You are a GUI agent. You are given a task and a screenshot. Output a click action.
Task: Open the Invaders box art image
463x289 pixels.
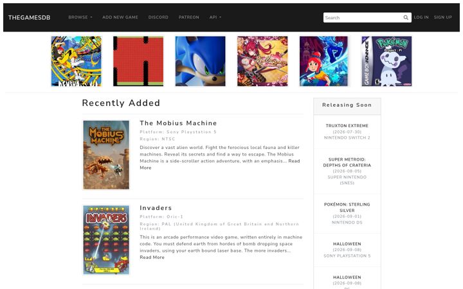click(106, 240)
